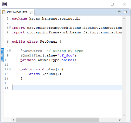Collapse the folding marker at line 8
Screen dimensions: 131x123
(x=10, y=50)
